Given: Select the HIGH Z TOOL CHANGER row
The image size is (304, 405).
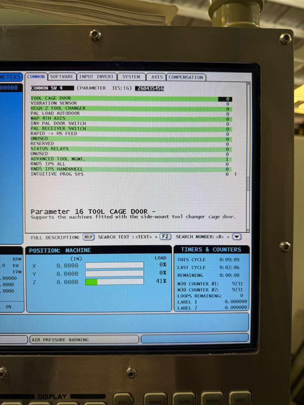Looking at the screenshot, I should coord(131,108).
